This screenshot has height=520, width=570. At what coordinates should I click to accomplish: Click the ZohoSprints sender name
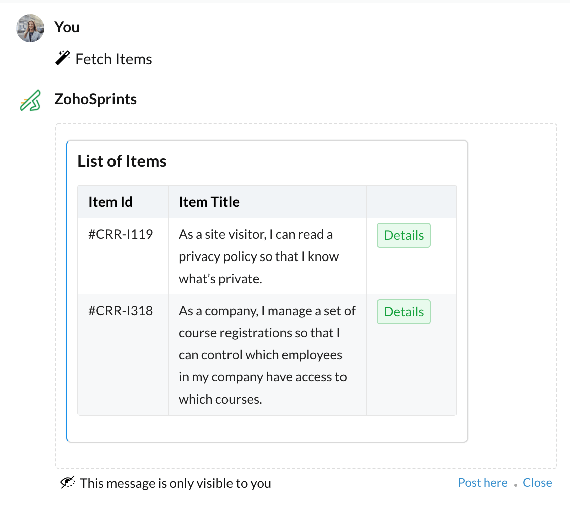pos(95,99)
